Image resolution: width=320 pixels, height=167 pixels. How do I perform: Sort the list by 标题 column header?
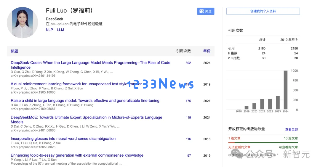pyautogui.click(x=14, y=51)
